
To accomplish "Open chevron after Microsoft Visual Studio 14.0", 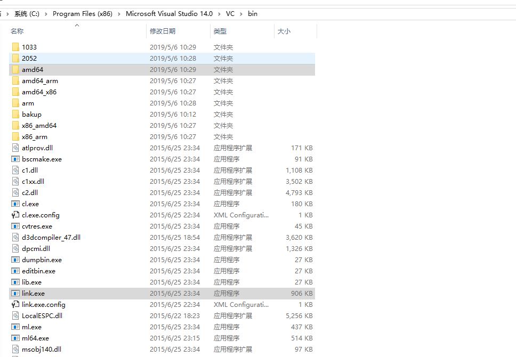I will click(x=219, y=14).
